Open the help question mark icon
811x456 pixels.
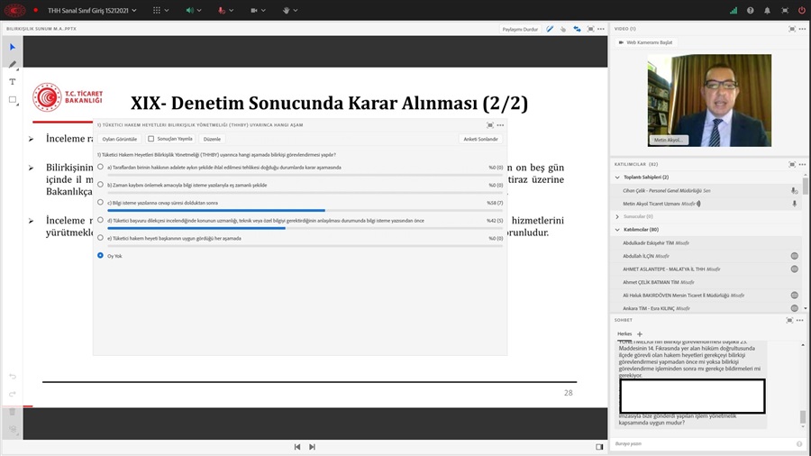click(750, 10)
